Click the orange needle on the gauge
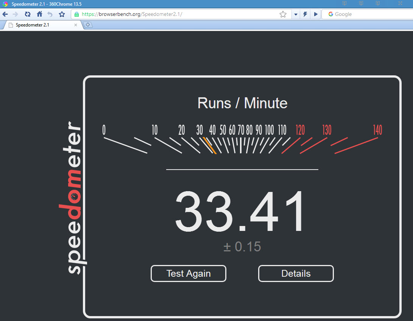 (x=209, y=145)
